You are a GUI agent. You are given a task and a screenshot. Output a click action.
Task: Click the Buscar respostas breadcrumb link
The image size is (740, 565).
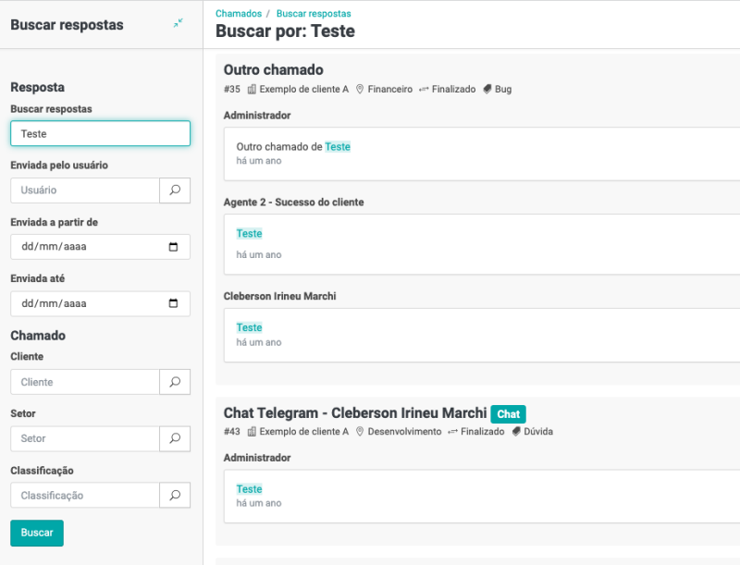pos(314,14)
